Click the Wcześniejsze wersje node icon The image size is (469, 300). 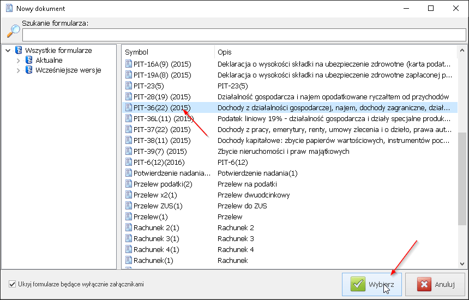click(x=29, y=70)
